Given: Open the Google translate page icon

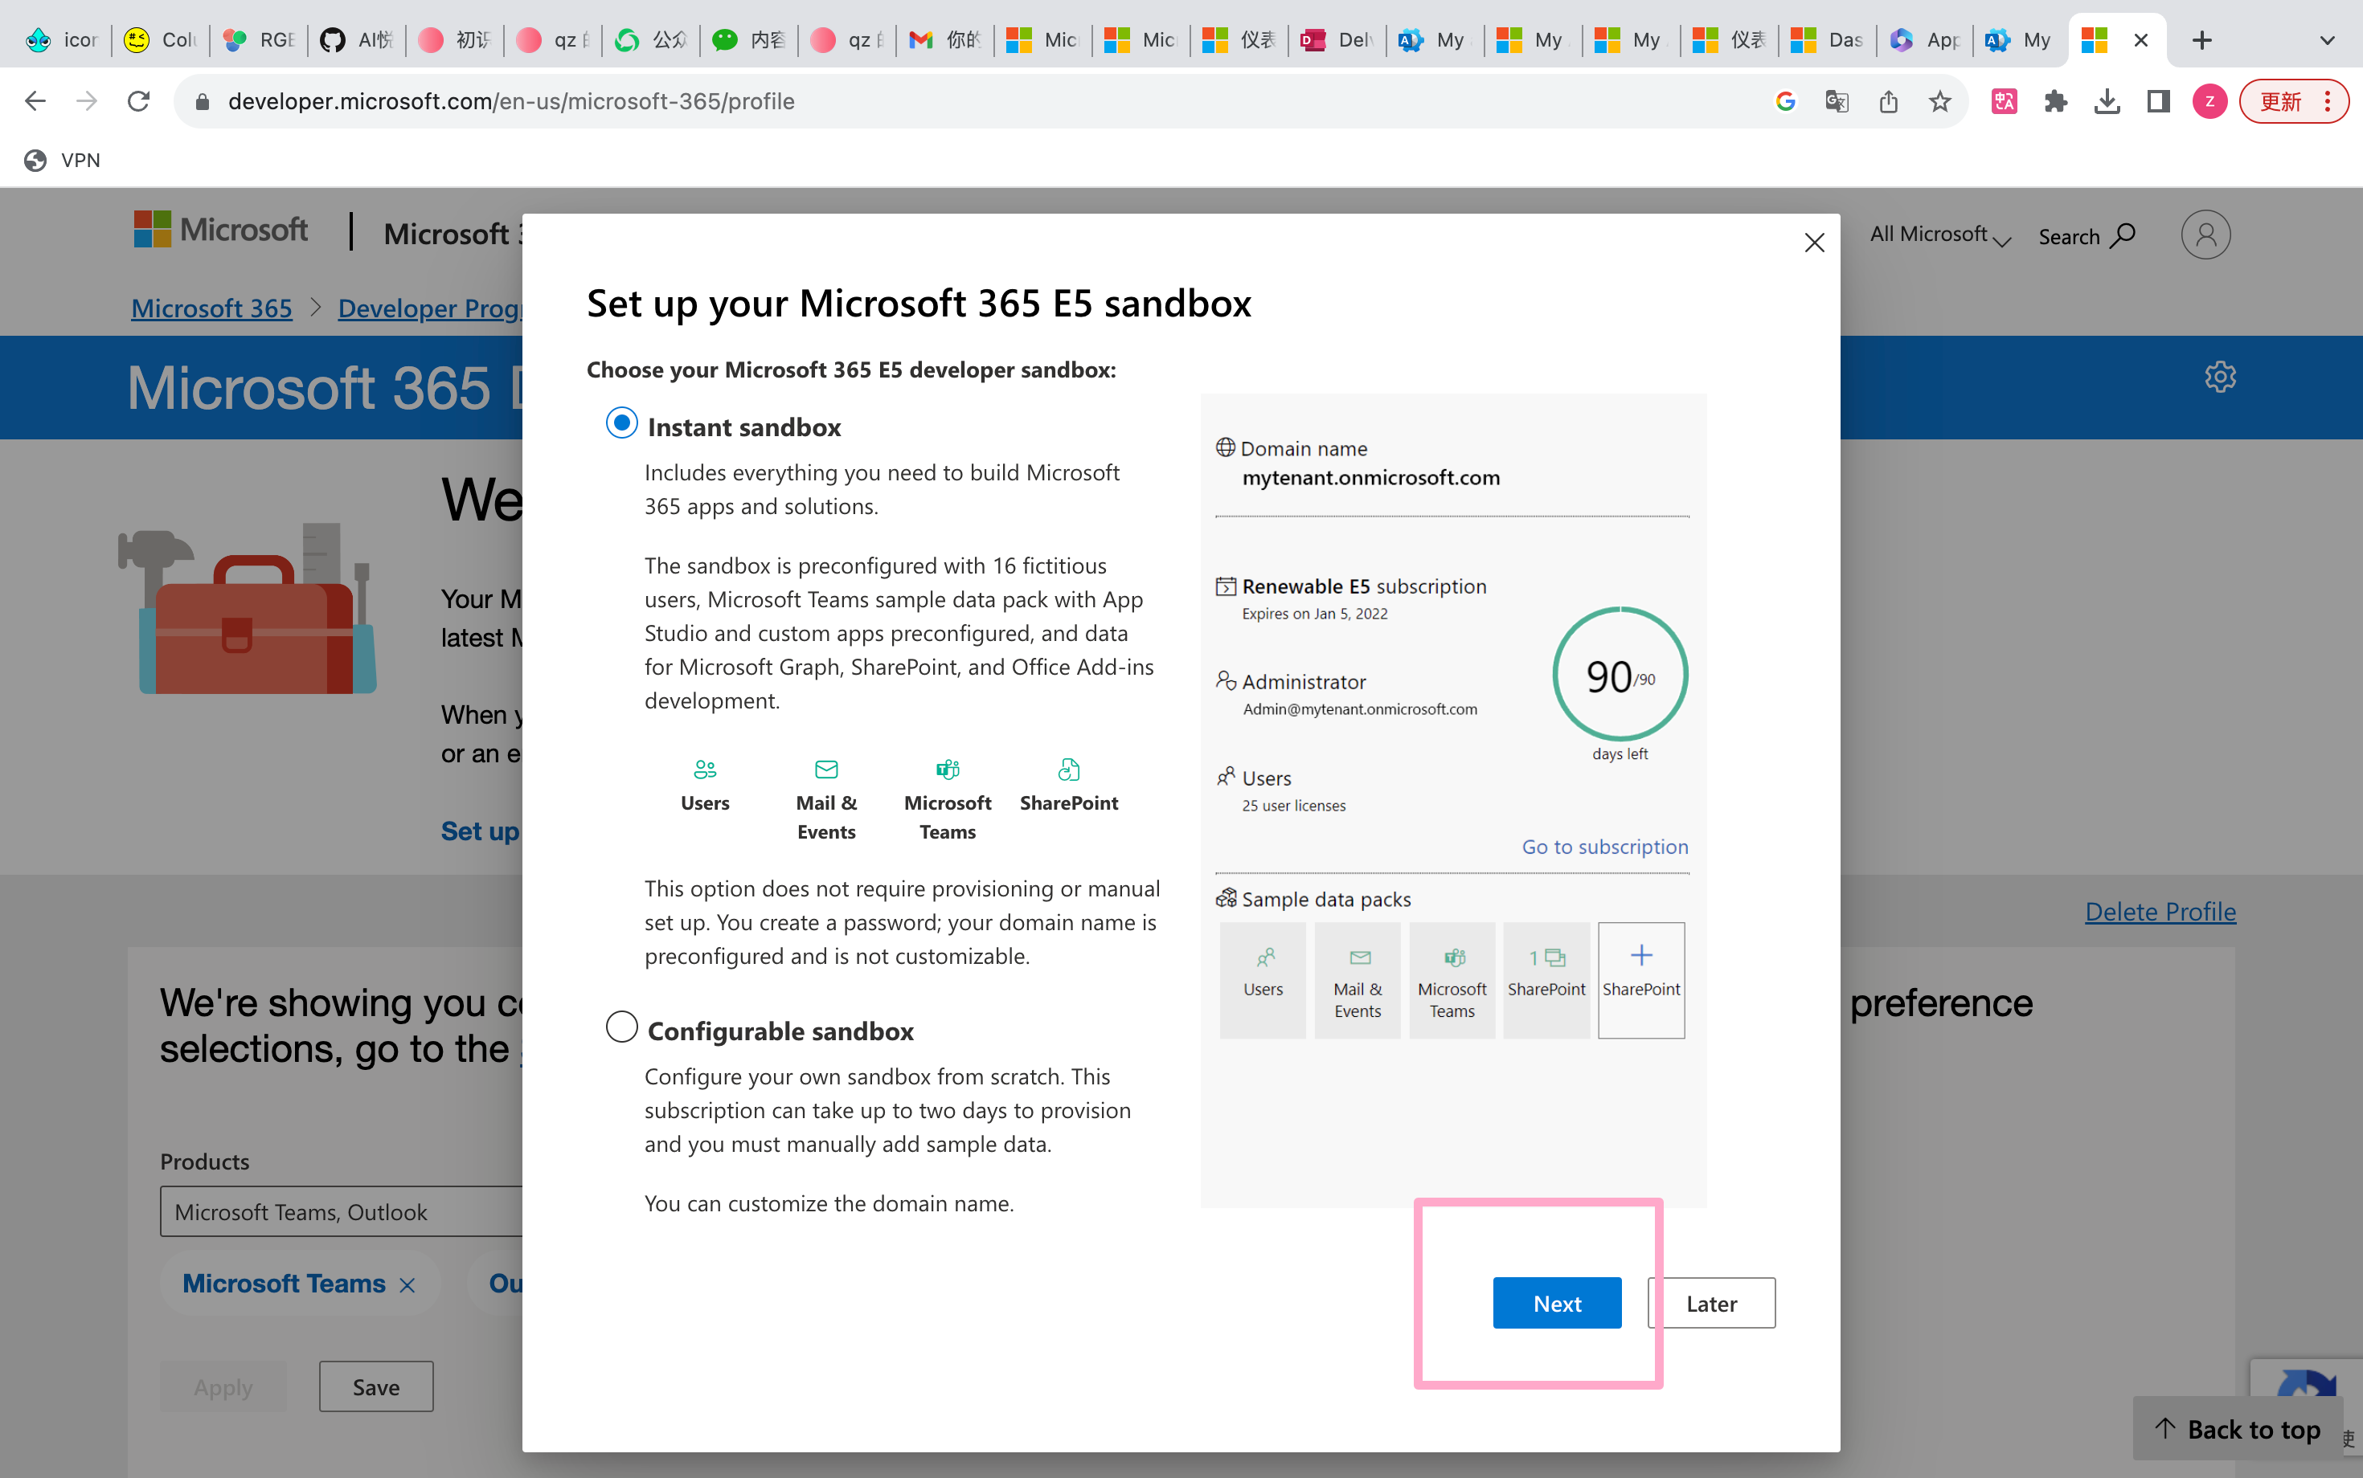Looking at the screenshot, I should click(1837, 100).
